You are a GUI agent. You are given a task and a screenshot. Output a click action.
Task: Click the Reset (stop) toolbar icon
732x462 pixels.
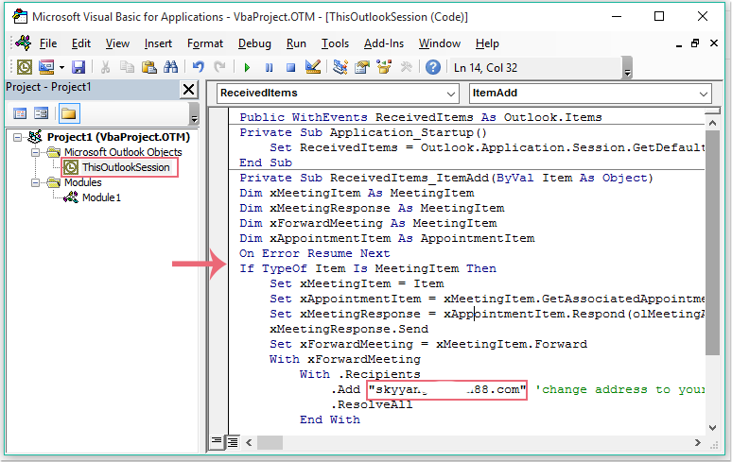(290, 67)
